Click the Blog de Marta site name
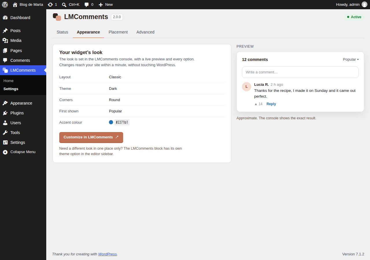 [x=31, y=5]
